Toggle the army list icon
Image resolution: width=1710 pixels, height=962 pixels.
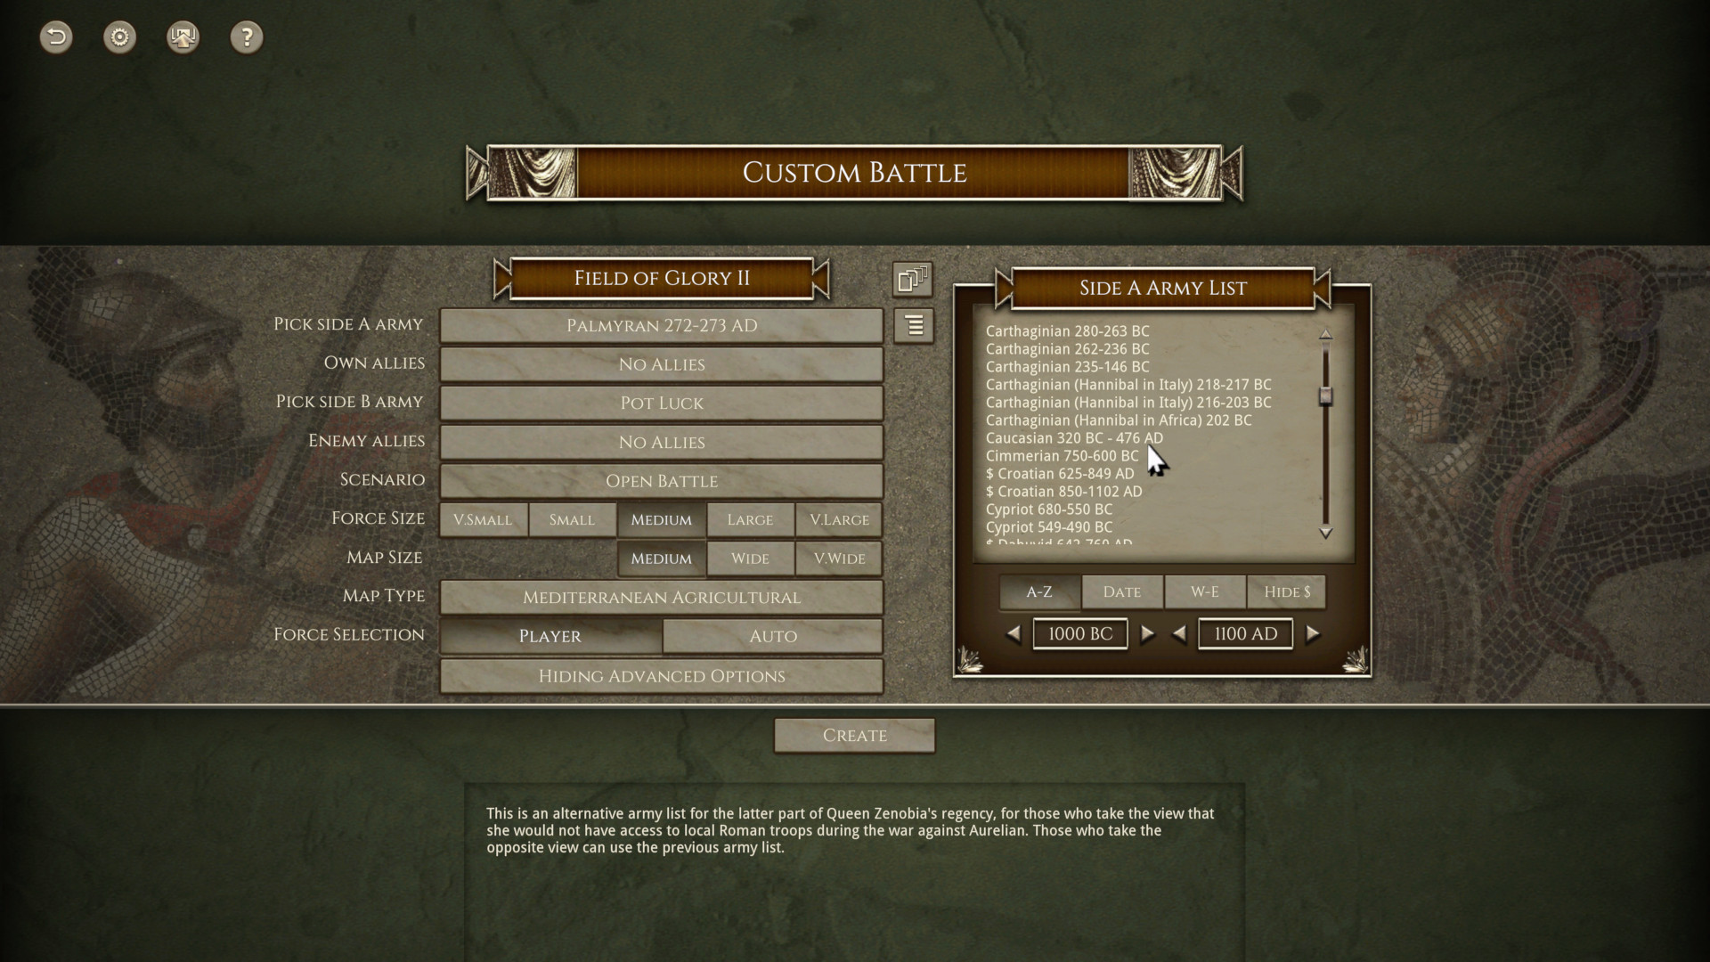913,326
